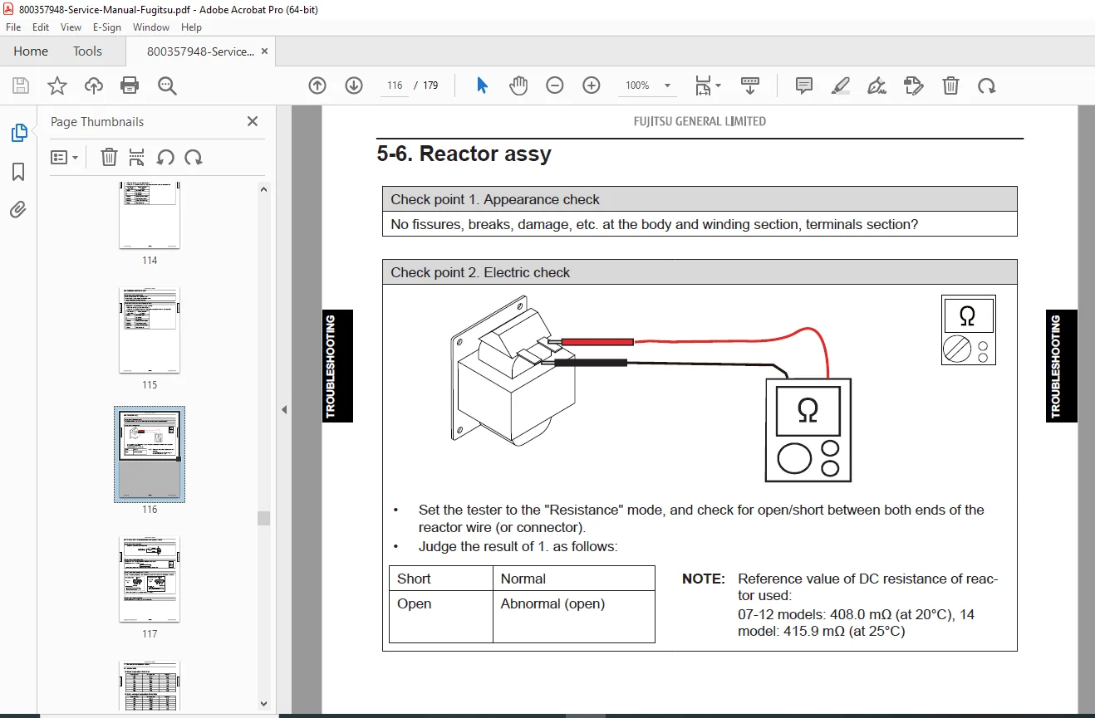Open the Edit menu
Image resolution: width=1095 pixels, height=718 pixels.
41,27
